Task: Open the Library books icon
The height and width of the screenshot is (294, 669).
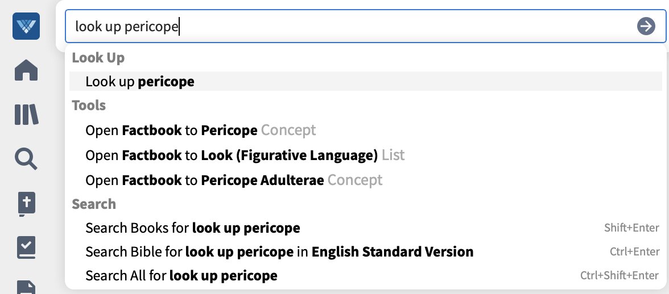Action: pyautogui.click(x=26, y=115)
